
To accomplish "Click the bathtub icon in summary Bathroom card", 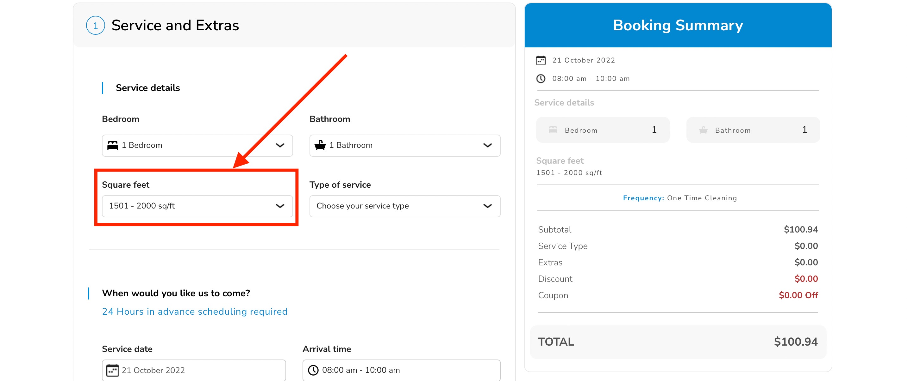I will (703, 130).
